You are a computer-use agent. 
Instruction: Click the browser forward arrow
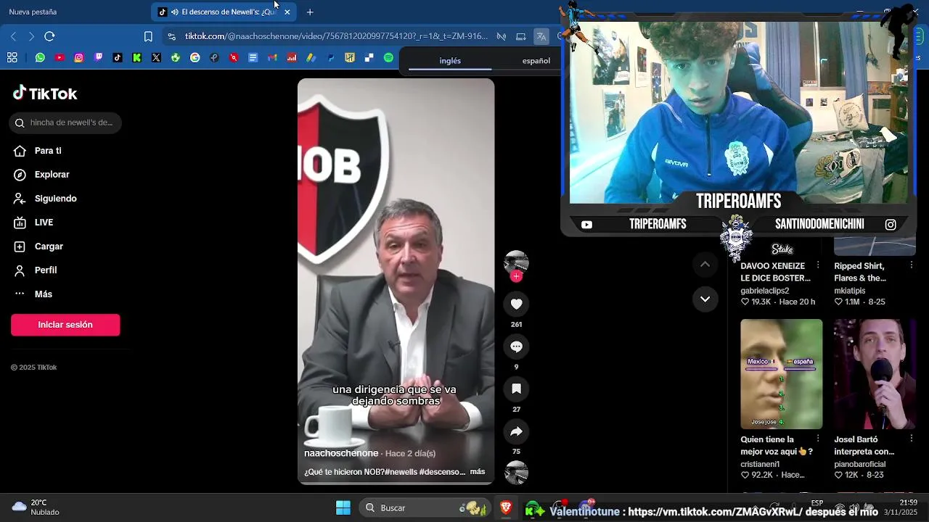coord(31,36)
